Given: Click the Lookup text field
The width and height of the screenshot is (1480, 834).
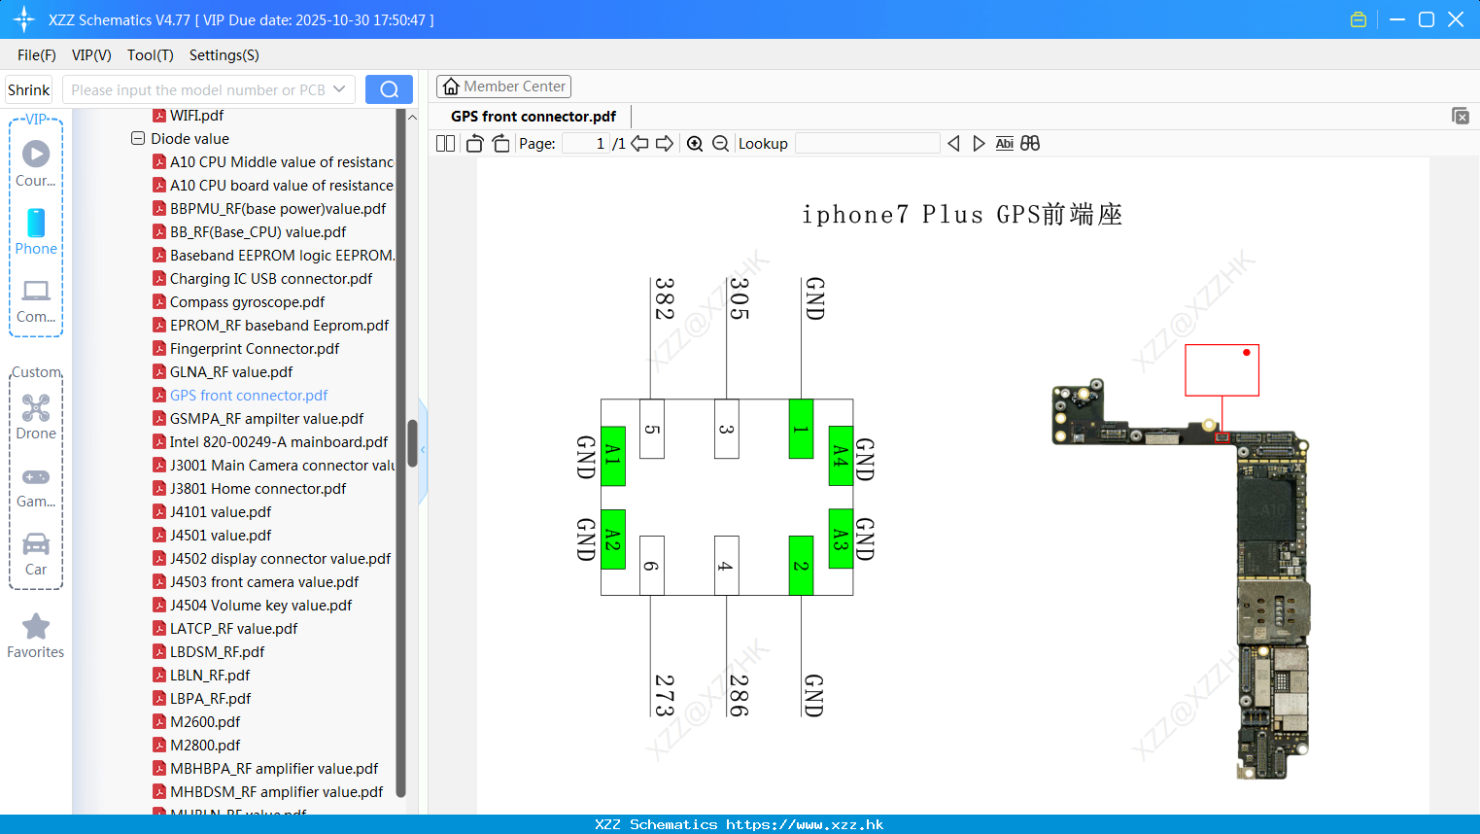Looking at the screenshot, I should tap(868, 144).
